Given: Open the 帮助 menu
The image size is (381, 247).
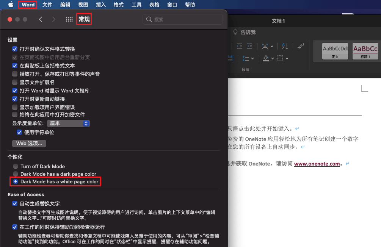Looking at the screenshot, I should (x=190, y=5).
